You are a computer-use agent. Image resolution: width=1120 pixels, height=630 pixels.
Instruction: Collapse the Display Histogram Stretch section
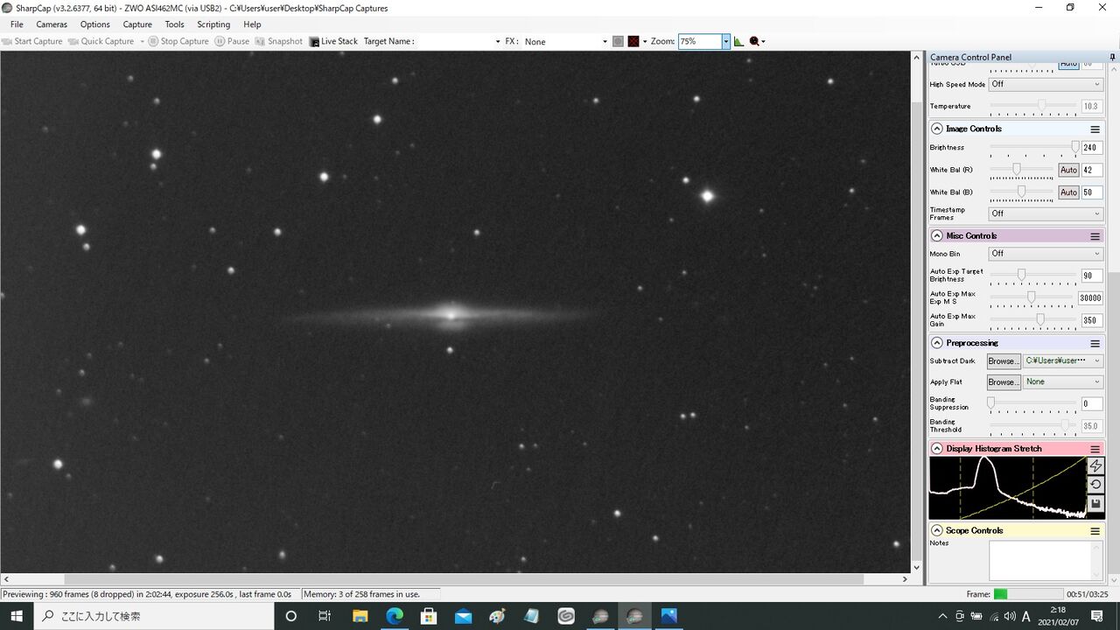point(937,449)
